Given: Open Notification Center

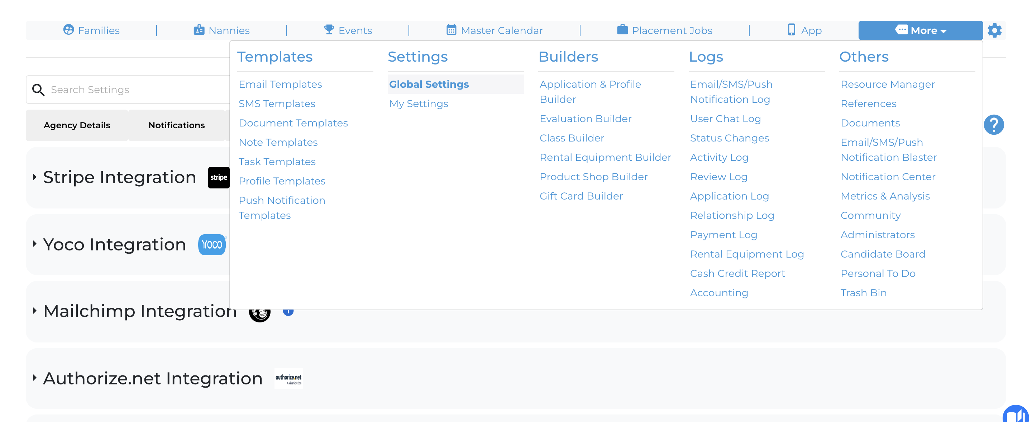Looking at the screenshot, I should (x=888, y=177).
